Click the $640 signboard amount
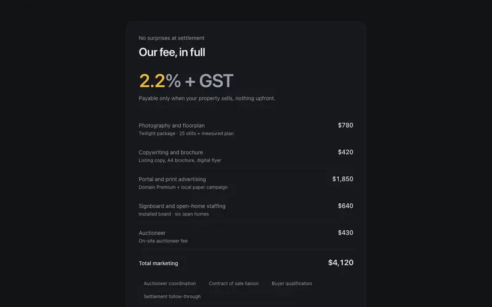Viewport: 492px width, 307px height. (x=346, y=206)
